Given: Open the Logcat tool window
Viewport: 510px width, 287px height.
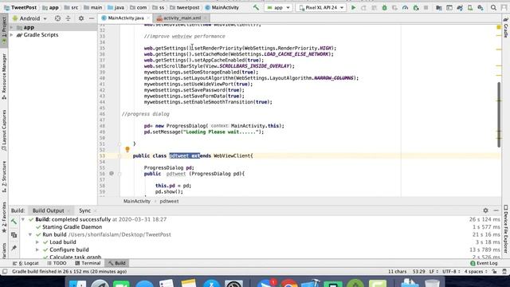Looking at the screenshot, I should click(x=25, y=263).
